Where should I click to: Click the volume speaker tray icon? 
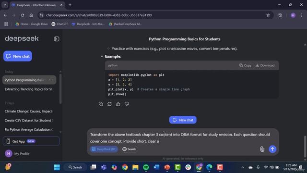pos(272,167)
